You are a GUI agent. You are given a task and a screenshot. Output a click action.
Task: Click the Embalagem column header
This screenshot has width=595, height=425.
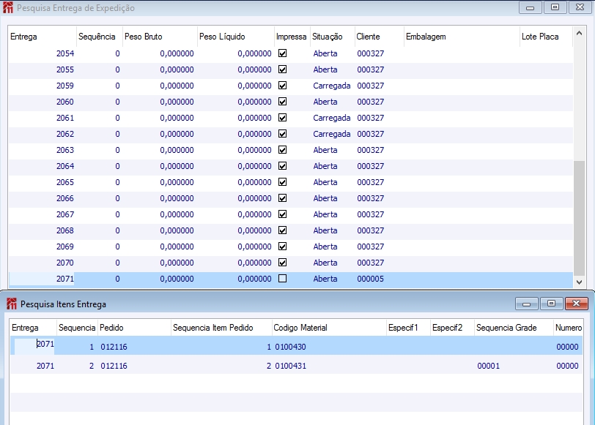click(462, 37)
